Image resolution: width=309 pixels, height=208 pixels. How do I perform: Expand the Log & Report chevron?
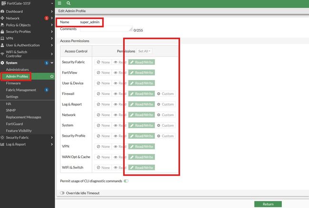click(52, 144)
